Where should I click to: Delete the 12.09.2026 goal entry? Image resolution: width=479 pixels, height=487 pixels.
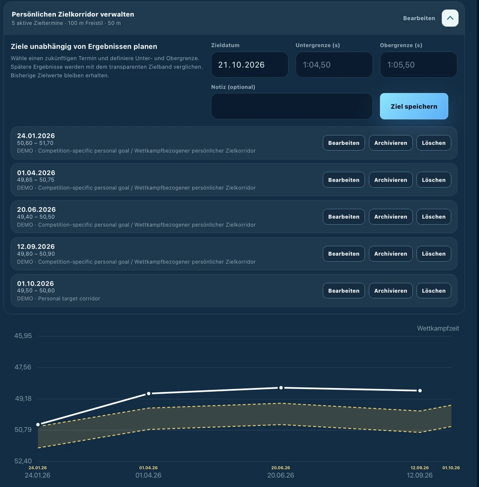(x=433, y=254)
